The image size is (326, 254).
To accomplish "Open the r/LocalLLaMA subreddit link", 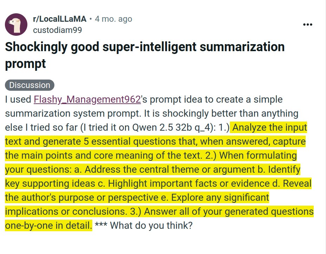I will click(x=59, y=19).
